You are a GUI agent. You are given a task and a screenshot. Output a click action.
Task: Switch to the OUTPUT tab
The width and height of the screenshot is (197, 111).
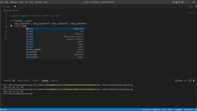pos(35,81)
